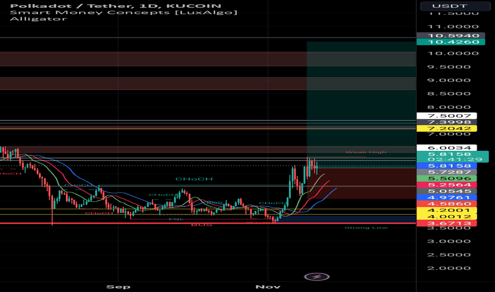Click the red 3.6713 price label
This screenshot has width=495, height=292.
[x=447, y=224]
